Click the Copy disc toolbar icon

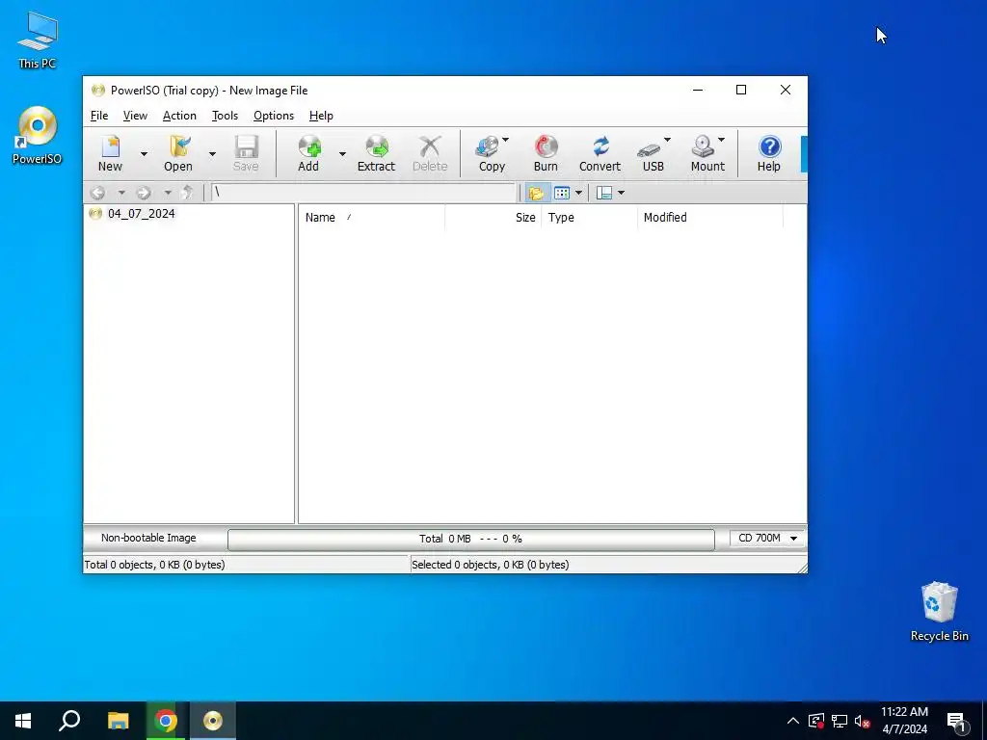tap(492, 153)
